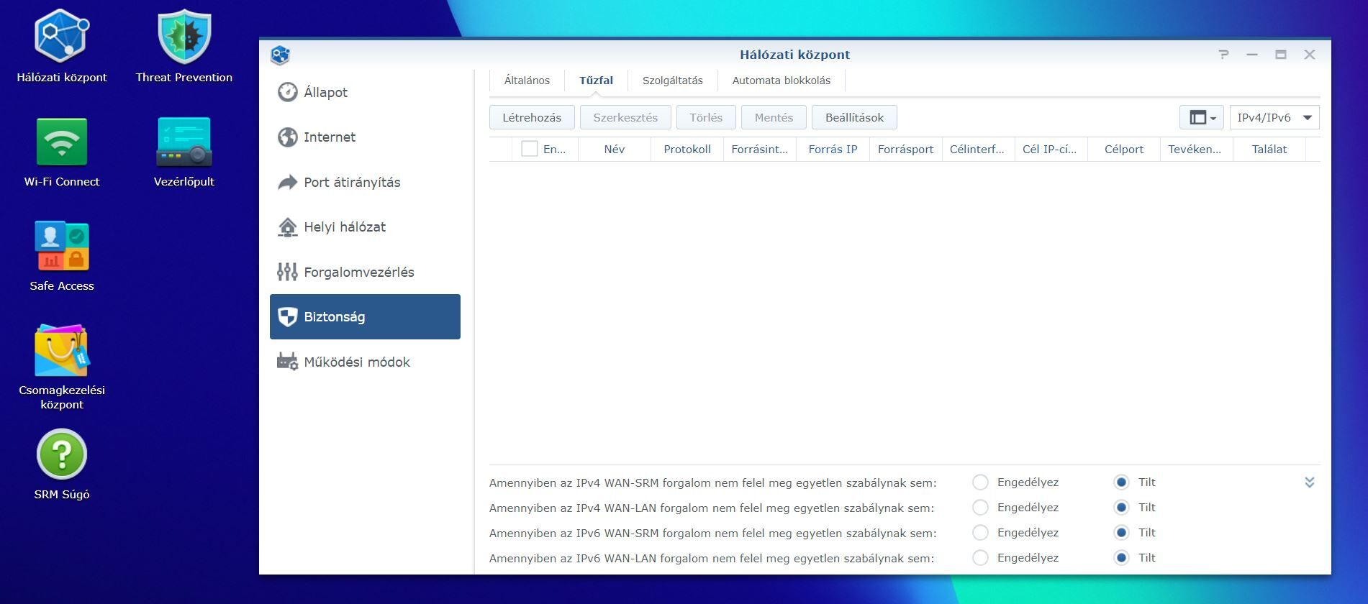Go to Állapot in the sidebar
This screenshot has width=1368, height=604.
365,92
